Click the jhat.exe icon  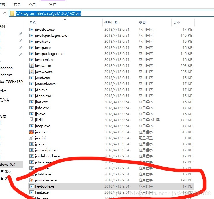pos(31,102)
